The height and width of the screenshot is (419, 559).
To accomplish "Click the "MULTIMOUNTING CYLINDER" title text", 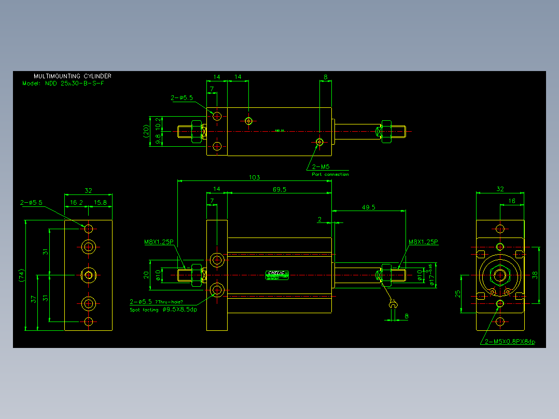I will [73, 76].
